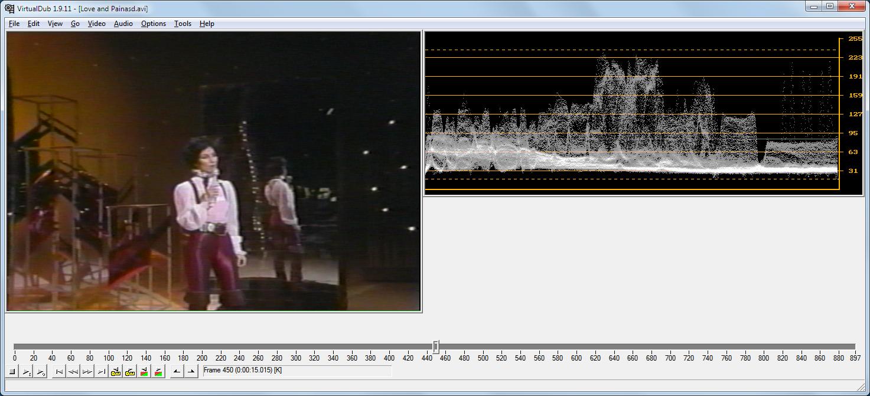Step forward one frame
The width and height of the screenshot is (870, 396).
click(87, 371)
